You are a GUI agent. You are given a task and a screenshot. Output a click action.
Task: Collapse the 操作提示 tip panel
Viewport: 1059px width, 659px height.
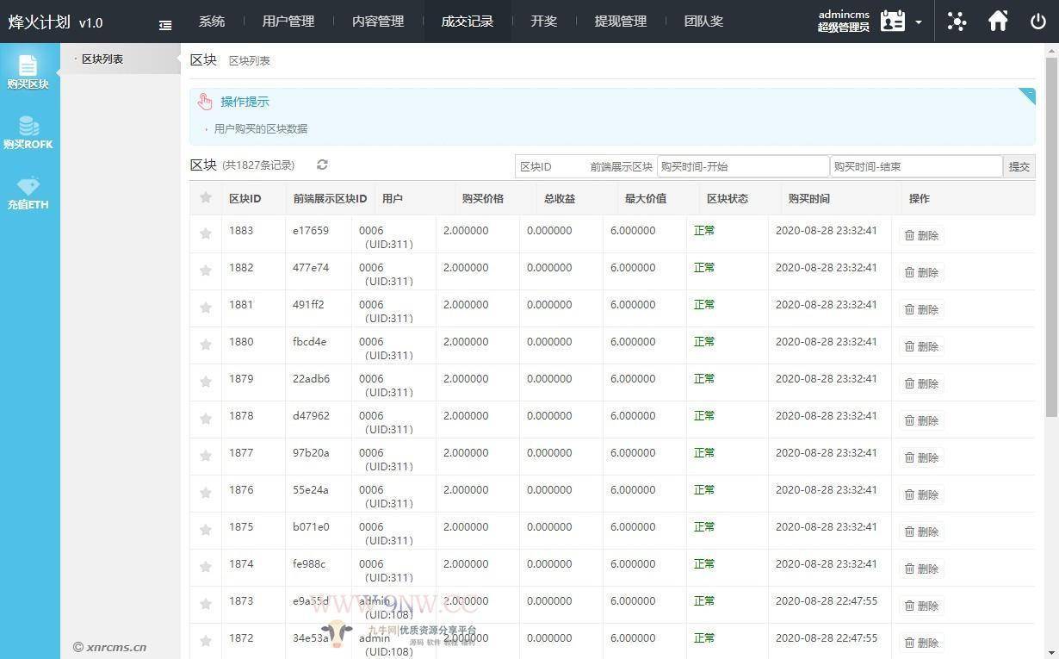(x=1028, y=94)
